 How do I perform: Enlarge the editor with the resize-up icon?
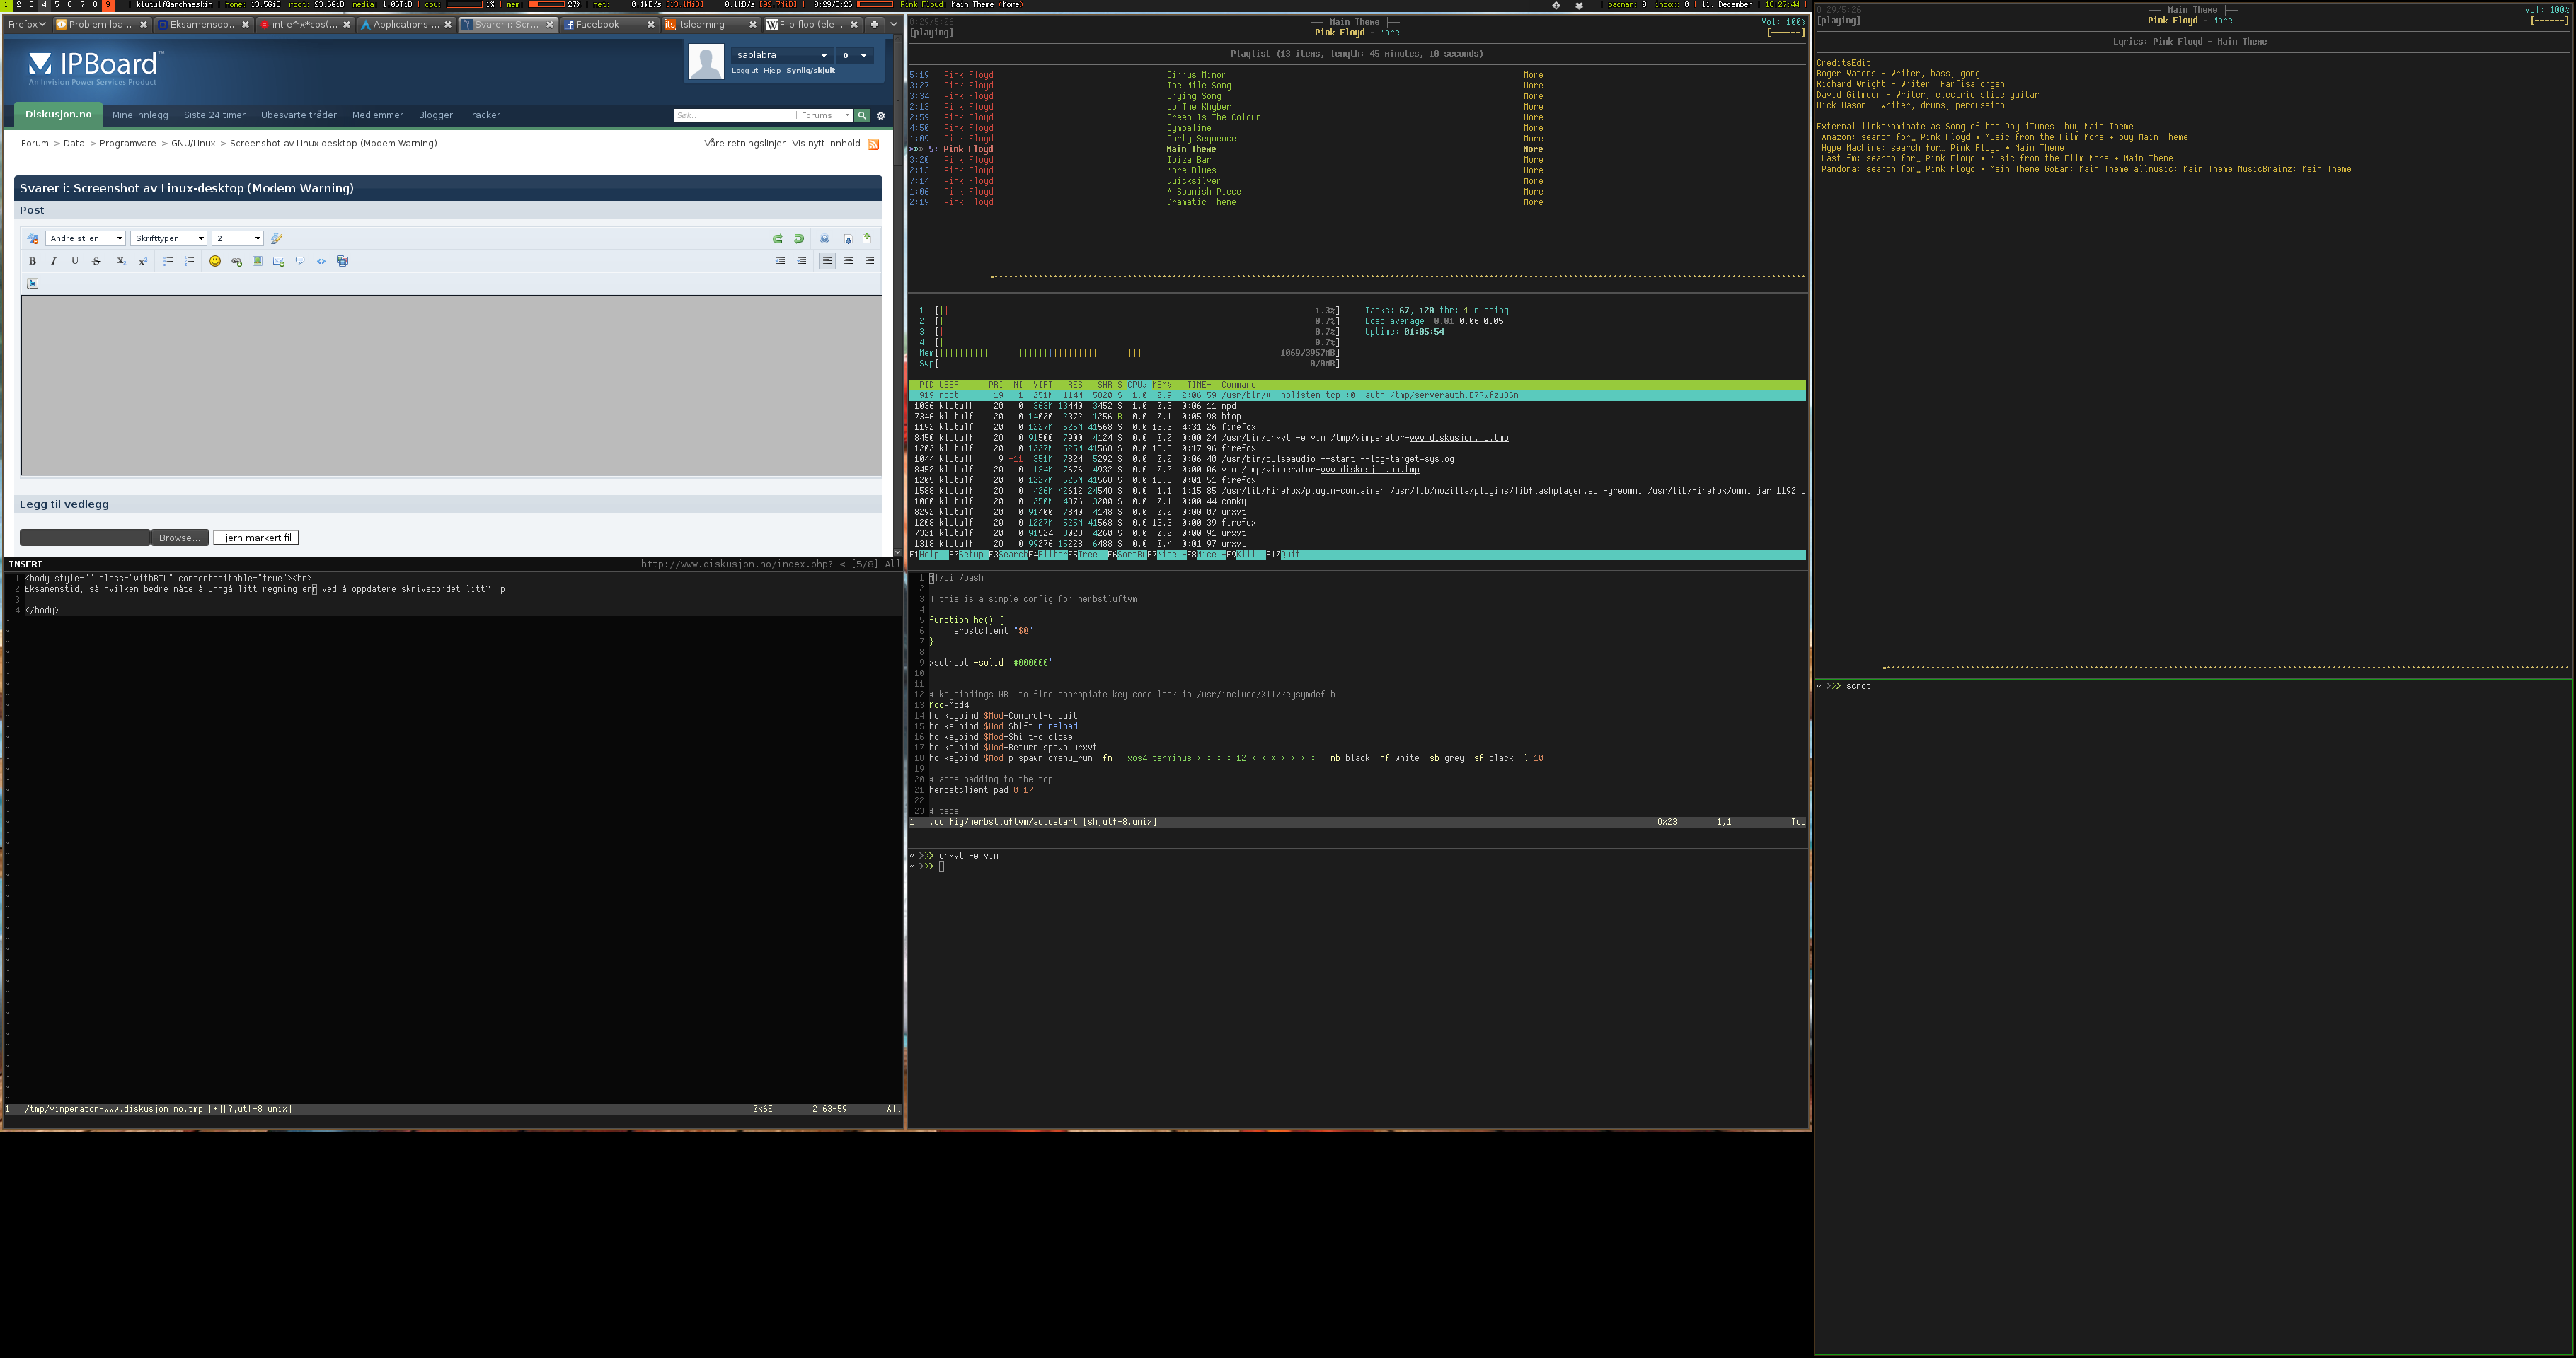pos(867,239)
